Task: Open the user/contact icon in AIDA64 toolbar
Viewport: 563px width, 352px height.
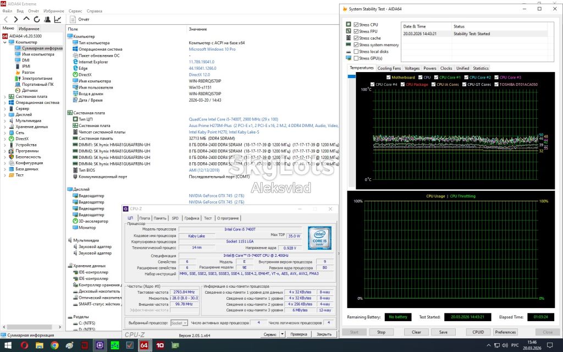Action: coord(47,19)
